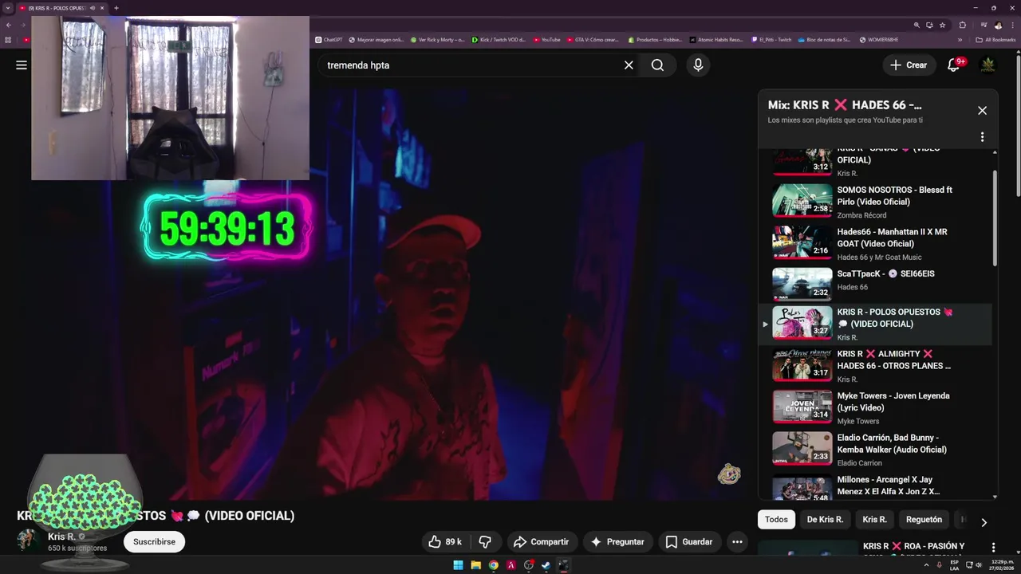
Task: Dislike the video with thumbs-down
Action: pyautogui.click(x=484, y=542)
